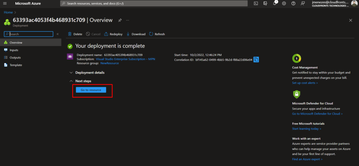Click Set up cost alerts link
The height and width of the screenshot is (166, 359).
point(305,83)
